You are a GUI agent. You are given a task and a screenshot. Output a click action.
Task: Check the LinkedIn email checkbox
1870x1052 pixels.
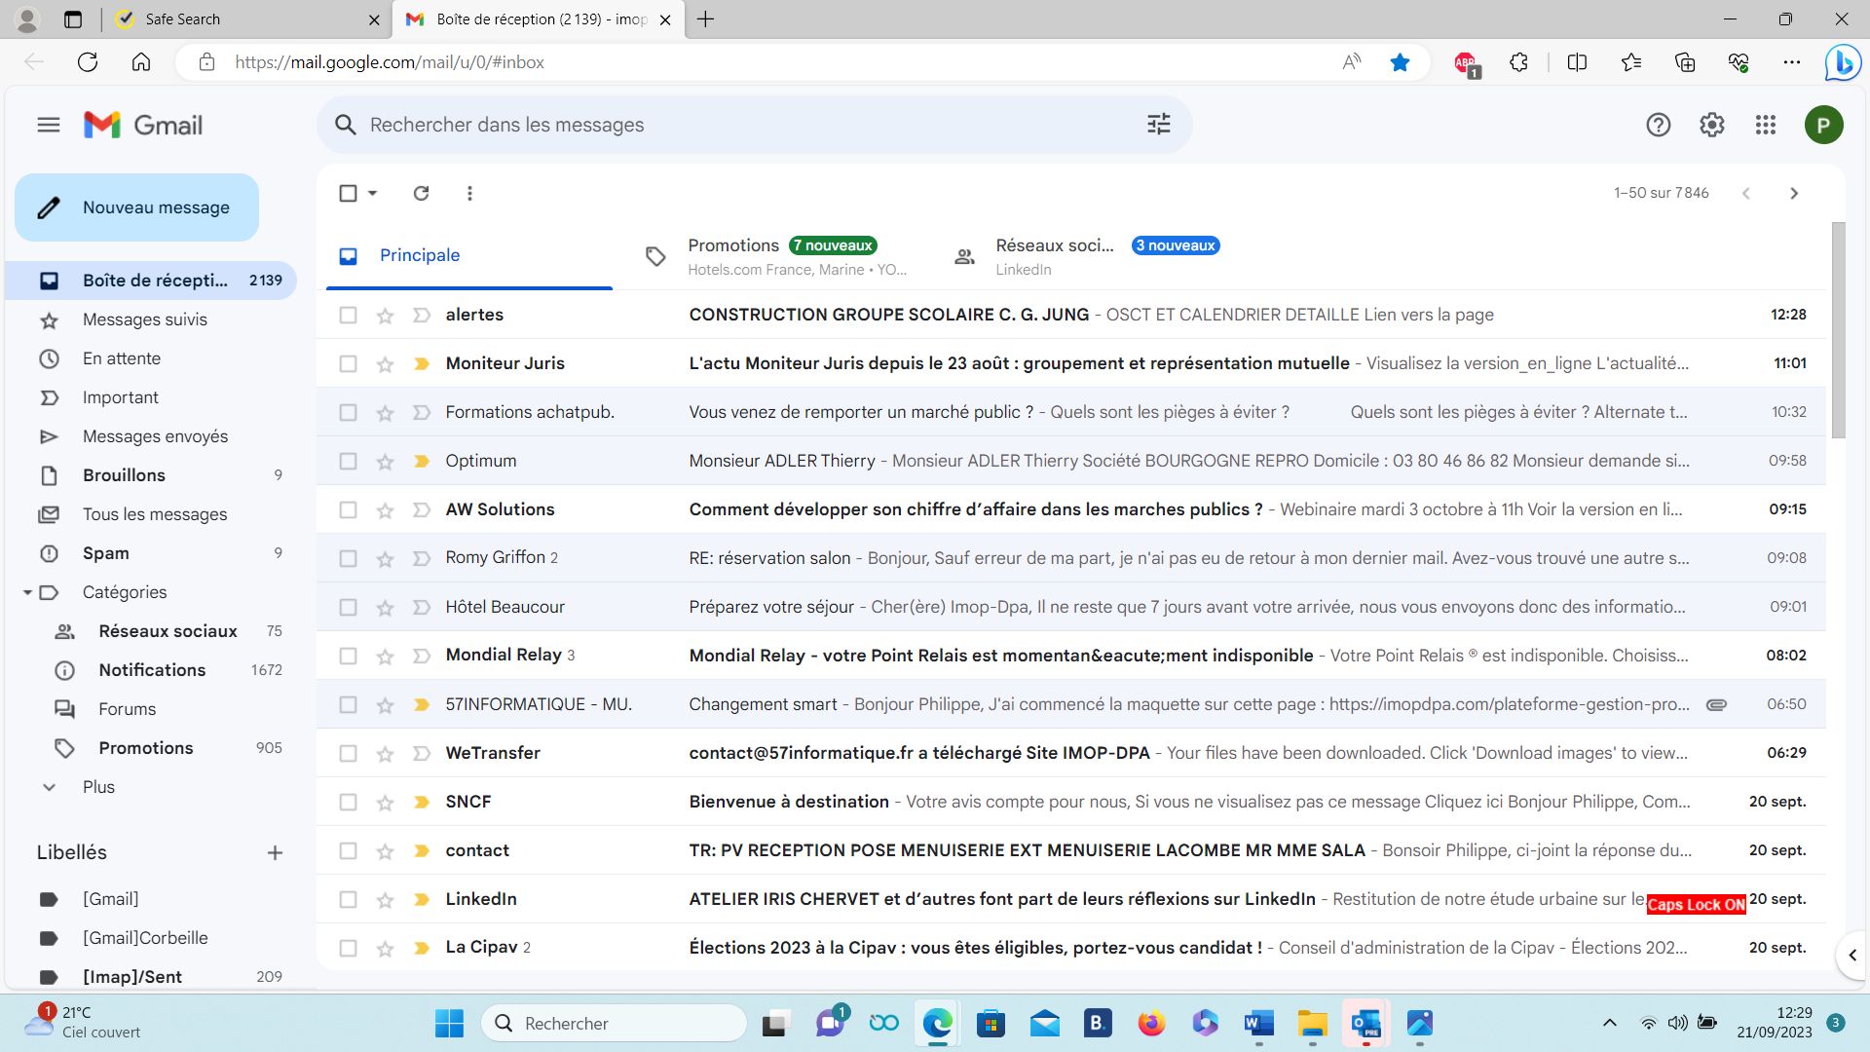coord(348,899)
